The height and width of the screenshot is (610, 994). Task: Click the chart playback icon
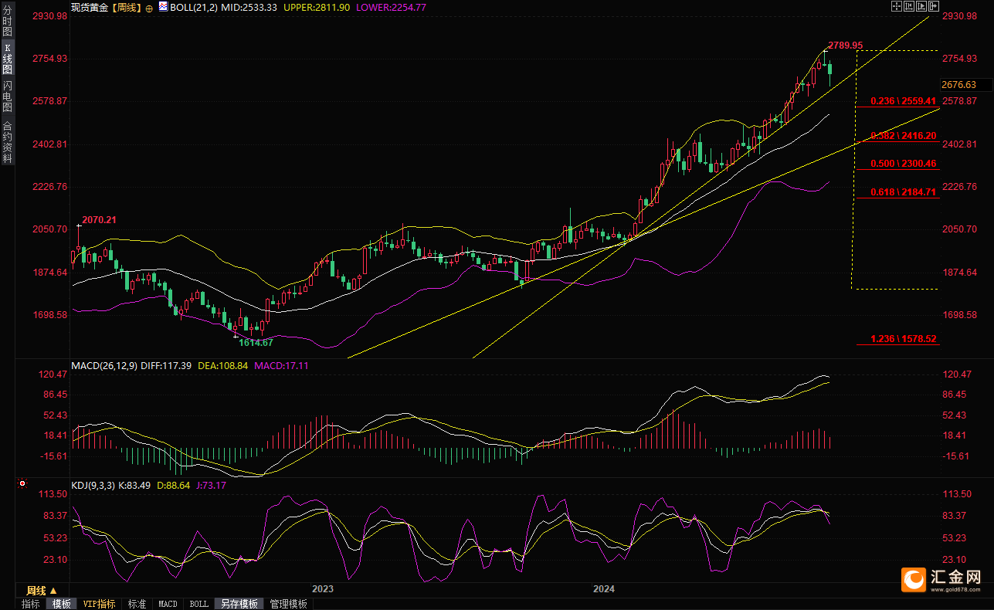click(x=921, y=6)
